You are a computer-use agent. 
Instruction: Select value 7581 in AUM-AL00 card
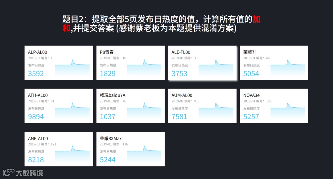(179, 117)
